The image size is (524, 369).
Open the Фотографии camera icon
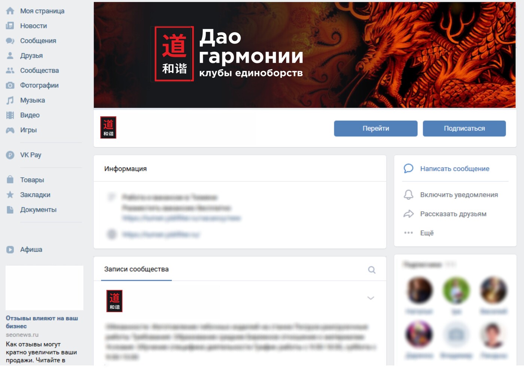10,85
